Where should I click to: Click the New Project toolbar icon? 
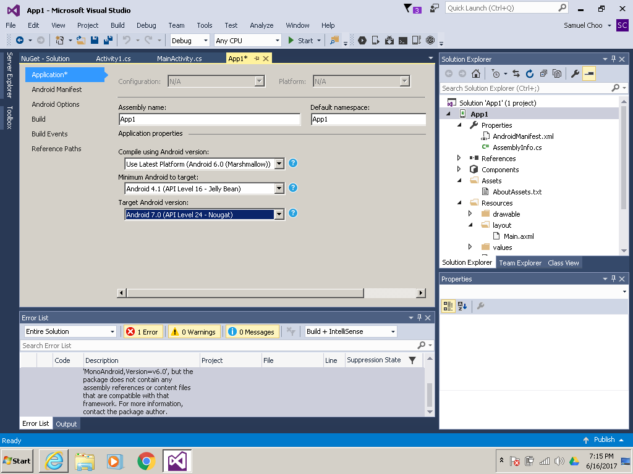pyautogui.click(x=60, y=40)
